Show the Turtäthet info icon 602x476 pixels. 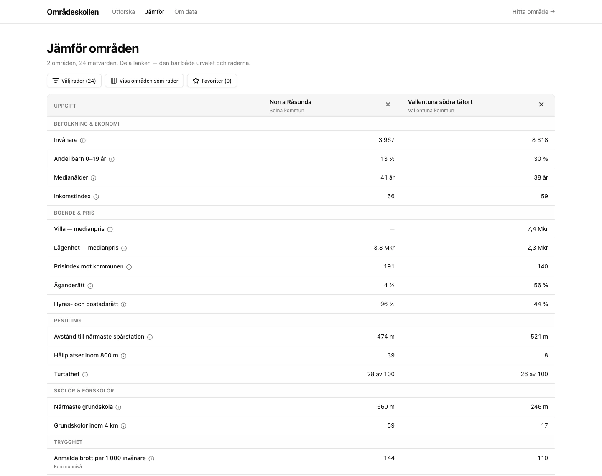pyautogui.click(x=85, y=375)
